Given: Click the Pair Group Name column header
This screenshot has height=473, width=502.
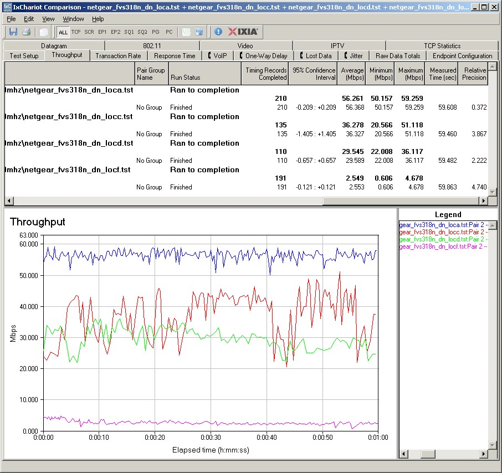Looking at the screenshot, I should [151, 74].
